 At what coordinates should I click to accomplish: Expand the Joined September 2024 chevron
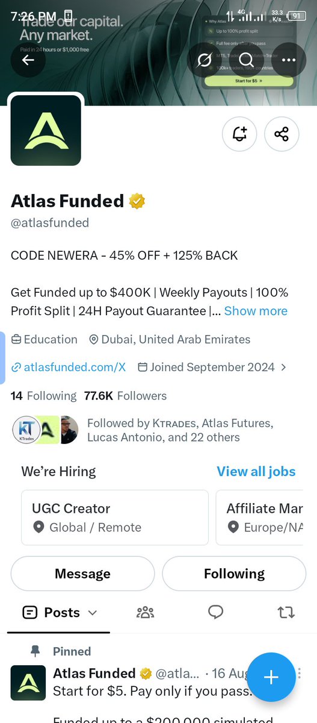click(284, 367)
